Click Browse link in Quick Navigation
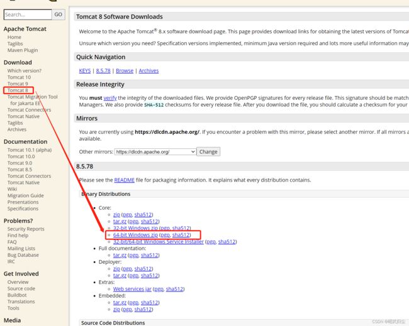 pos(125,71)
